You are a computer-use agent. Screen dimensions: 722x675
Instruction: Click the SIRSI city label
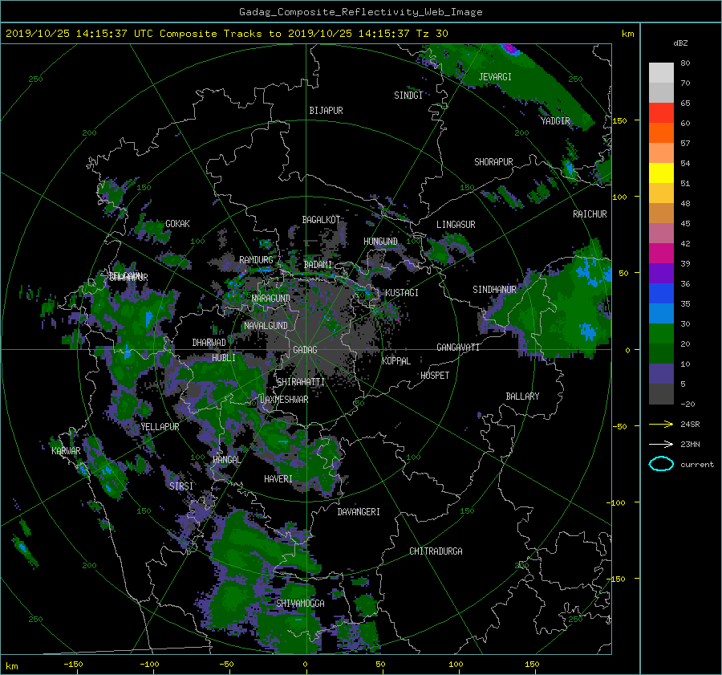[x=181, y=486]
